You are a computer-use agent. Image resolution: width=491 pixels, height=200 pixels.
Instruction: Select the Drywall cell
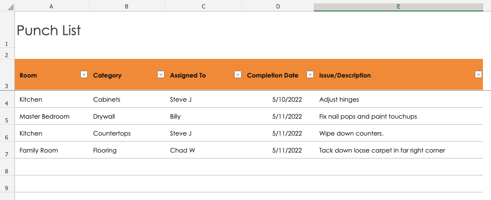point(127,116)
